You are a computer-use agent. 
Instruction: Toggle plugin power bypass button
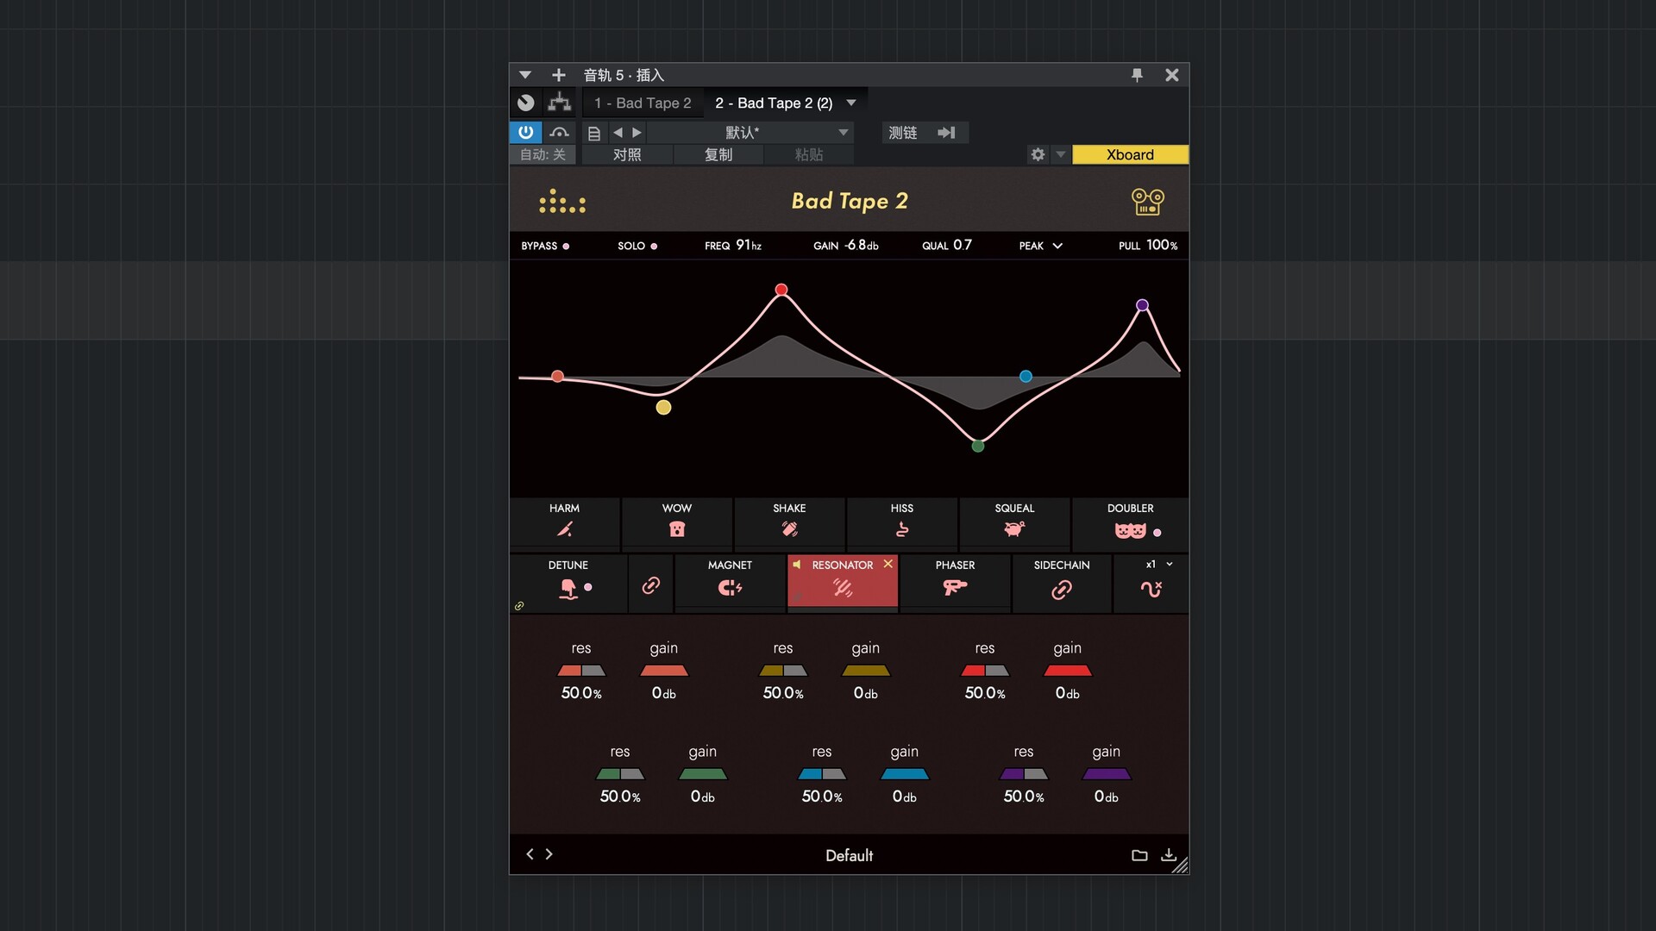525,132
